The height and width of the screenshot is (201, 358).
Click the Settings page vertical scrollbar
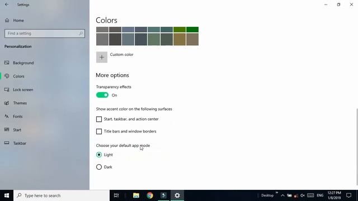[x=357, y=147]
